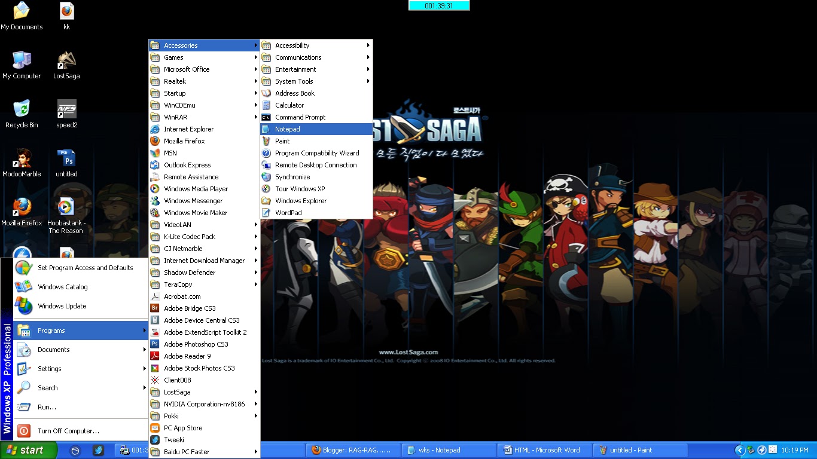Click the Start button

(29, 450)
